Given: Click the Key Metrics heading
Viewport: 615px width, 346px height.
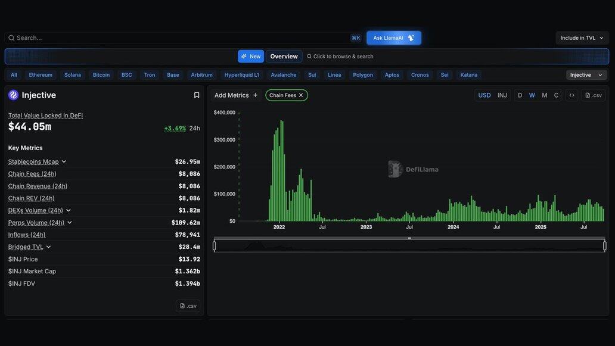Looking at the screenshot, I should pos(25,148).
